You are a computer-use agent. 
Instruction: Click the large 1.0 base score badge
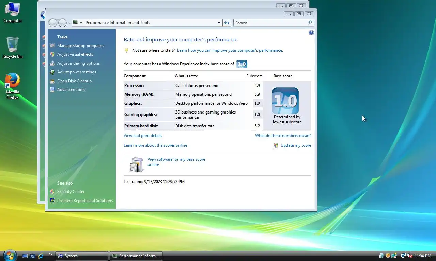pyautogui.click(x=285, y=101)
